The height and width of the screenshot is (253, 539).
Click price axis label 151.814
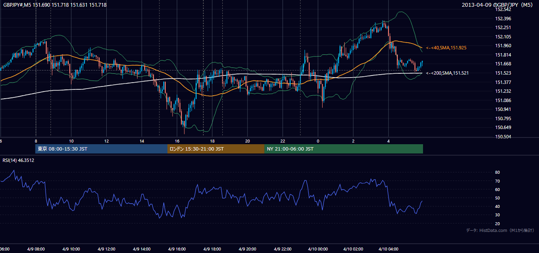503,55
